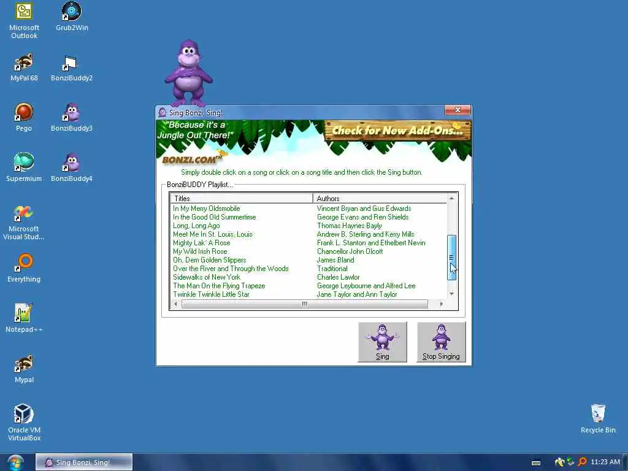Sort playlist by Titles column header
The width and height of the screenshot is (628, 471).
coord(242,198)
